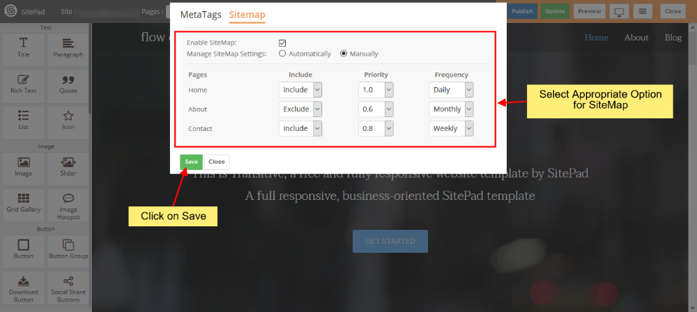Switch to the MetaTags tab

(x=201, y=15)
